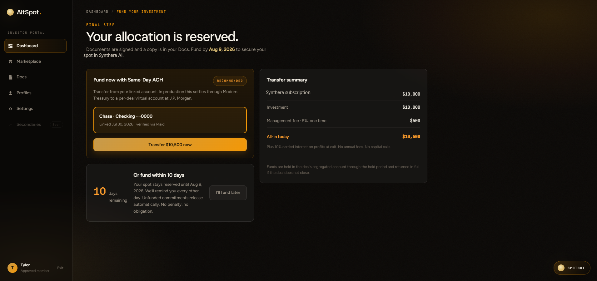Click the Funds are held disclaimer text
Image resolution: width=597 pixels, height=281 pixels.
(x=343, y=170)
